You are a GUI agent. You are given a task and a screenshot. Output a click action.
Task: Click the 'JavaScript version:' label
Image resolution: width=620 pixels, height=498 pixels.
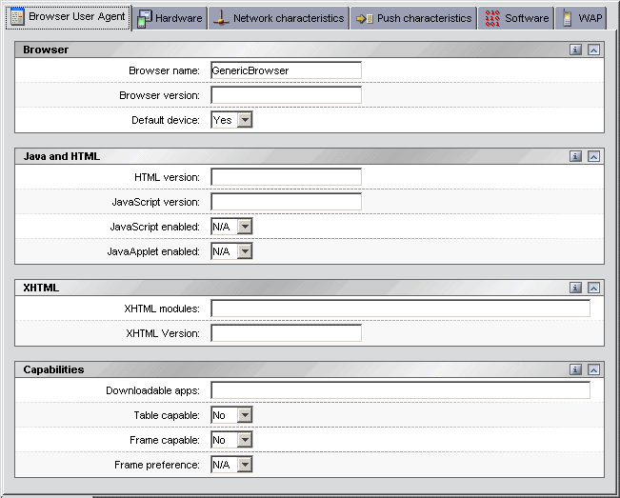click(156, 203)
